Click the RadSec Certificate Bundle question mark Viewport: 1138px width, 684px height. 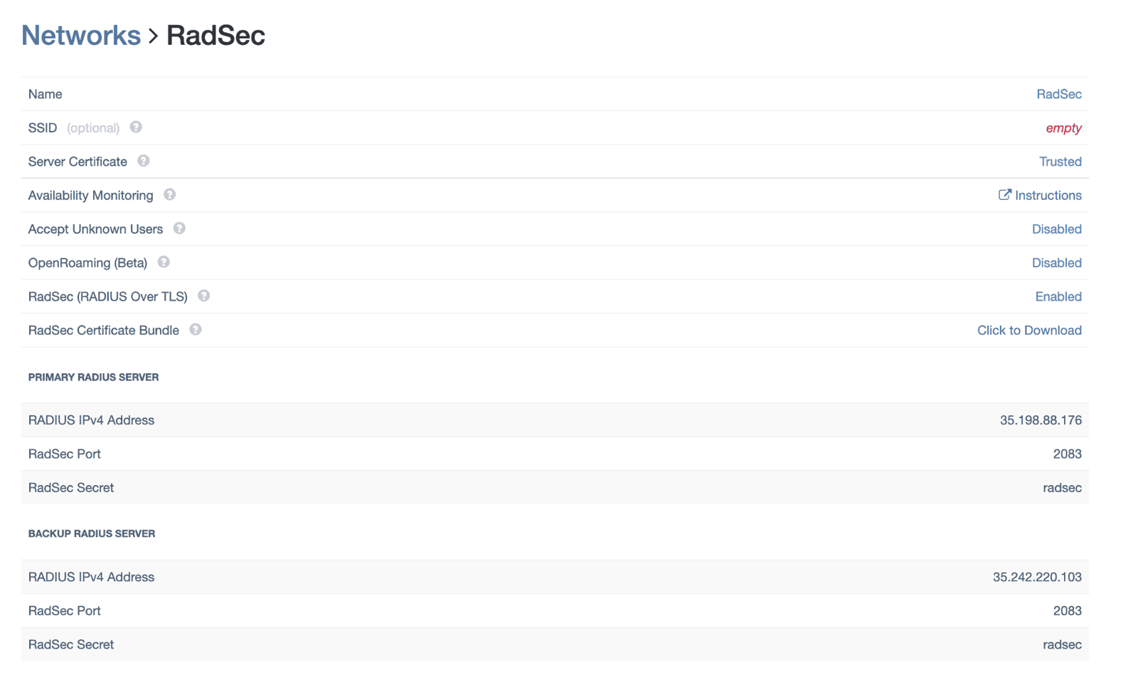pyautogui.click(x=195, y=330)
